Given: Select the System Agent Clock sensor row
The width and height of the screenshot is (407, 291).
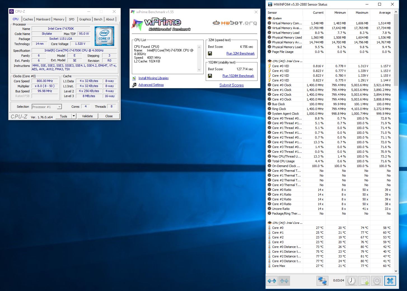Looking at the screenshot, I should [330, 114].
